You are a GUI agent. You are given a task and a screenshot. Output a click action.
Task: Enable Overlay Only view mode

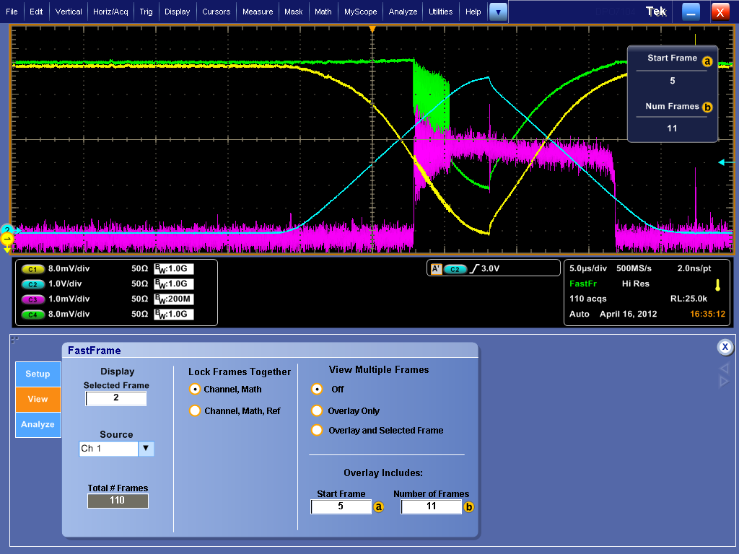coord(316,411)
